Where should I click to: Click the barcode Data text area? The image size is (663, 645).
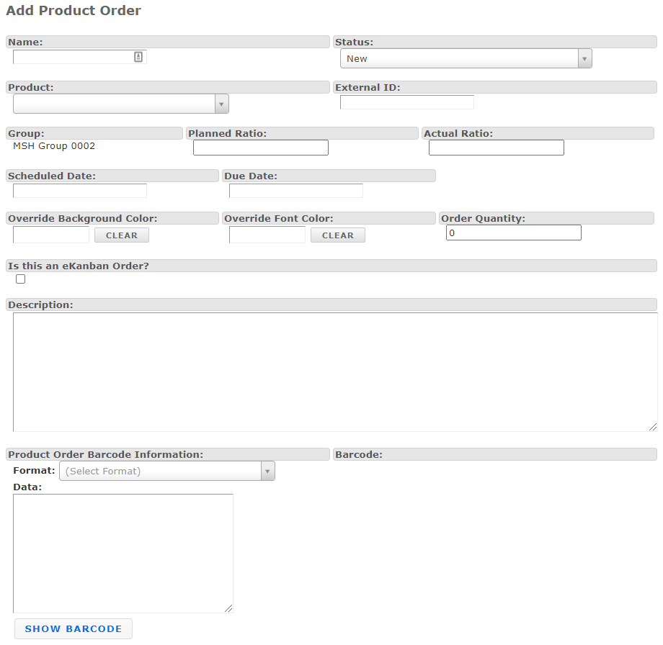click(x=123, y=554)
